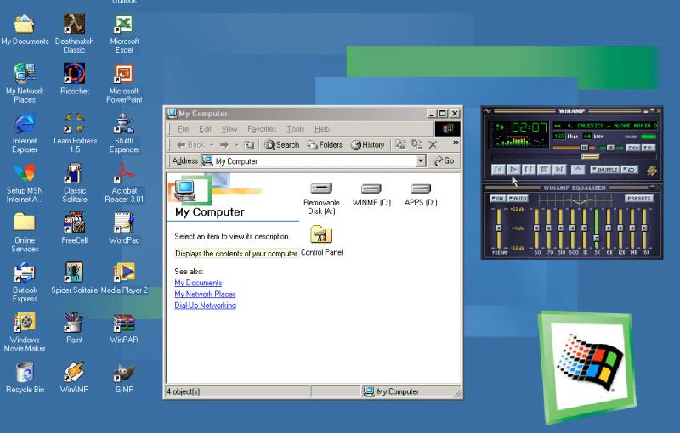Open the Tools menu
This screenshot has height=433, width=680.
[295, 129]
